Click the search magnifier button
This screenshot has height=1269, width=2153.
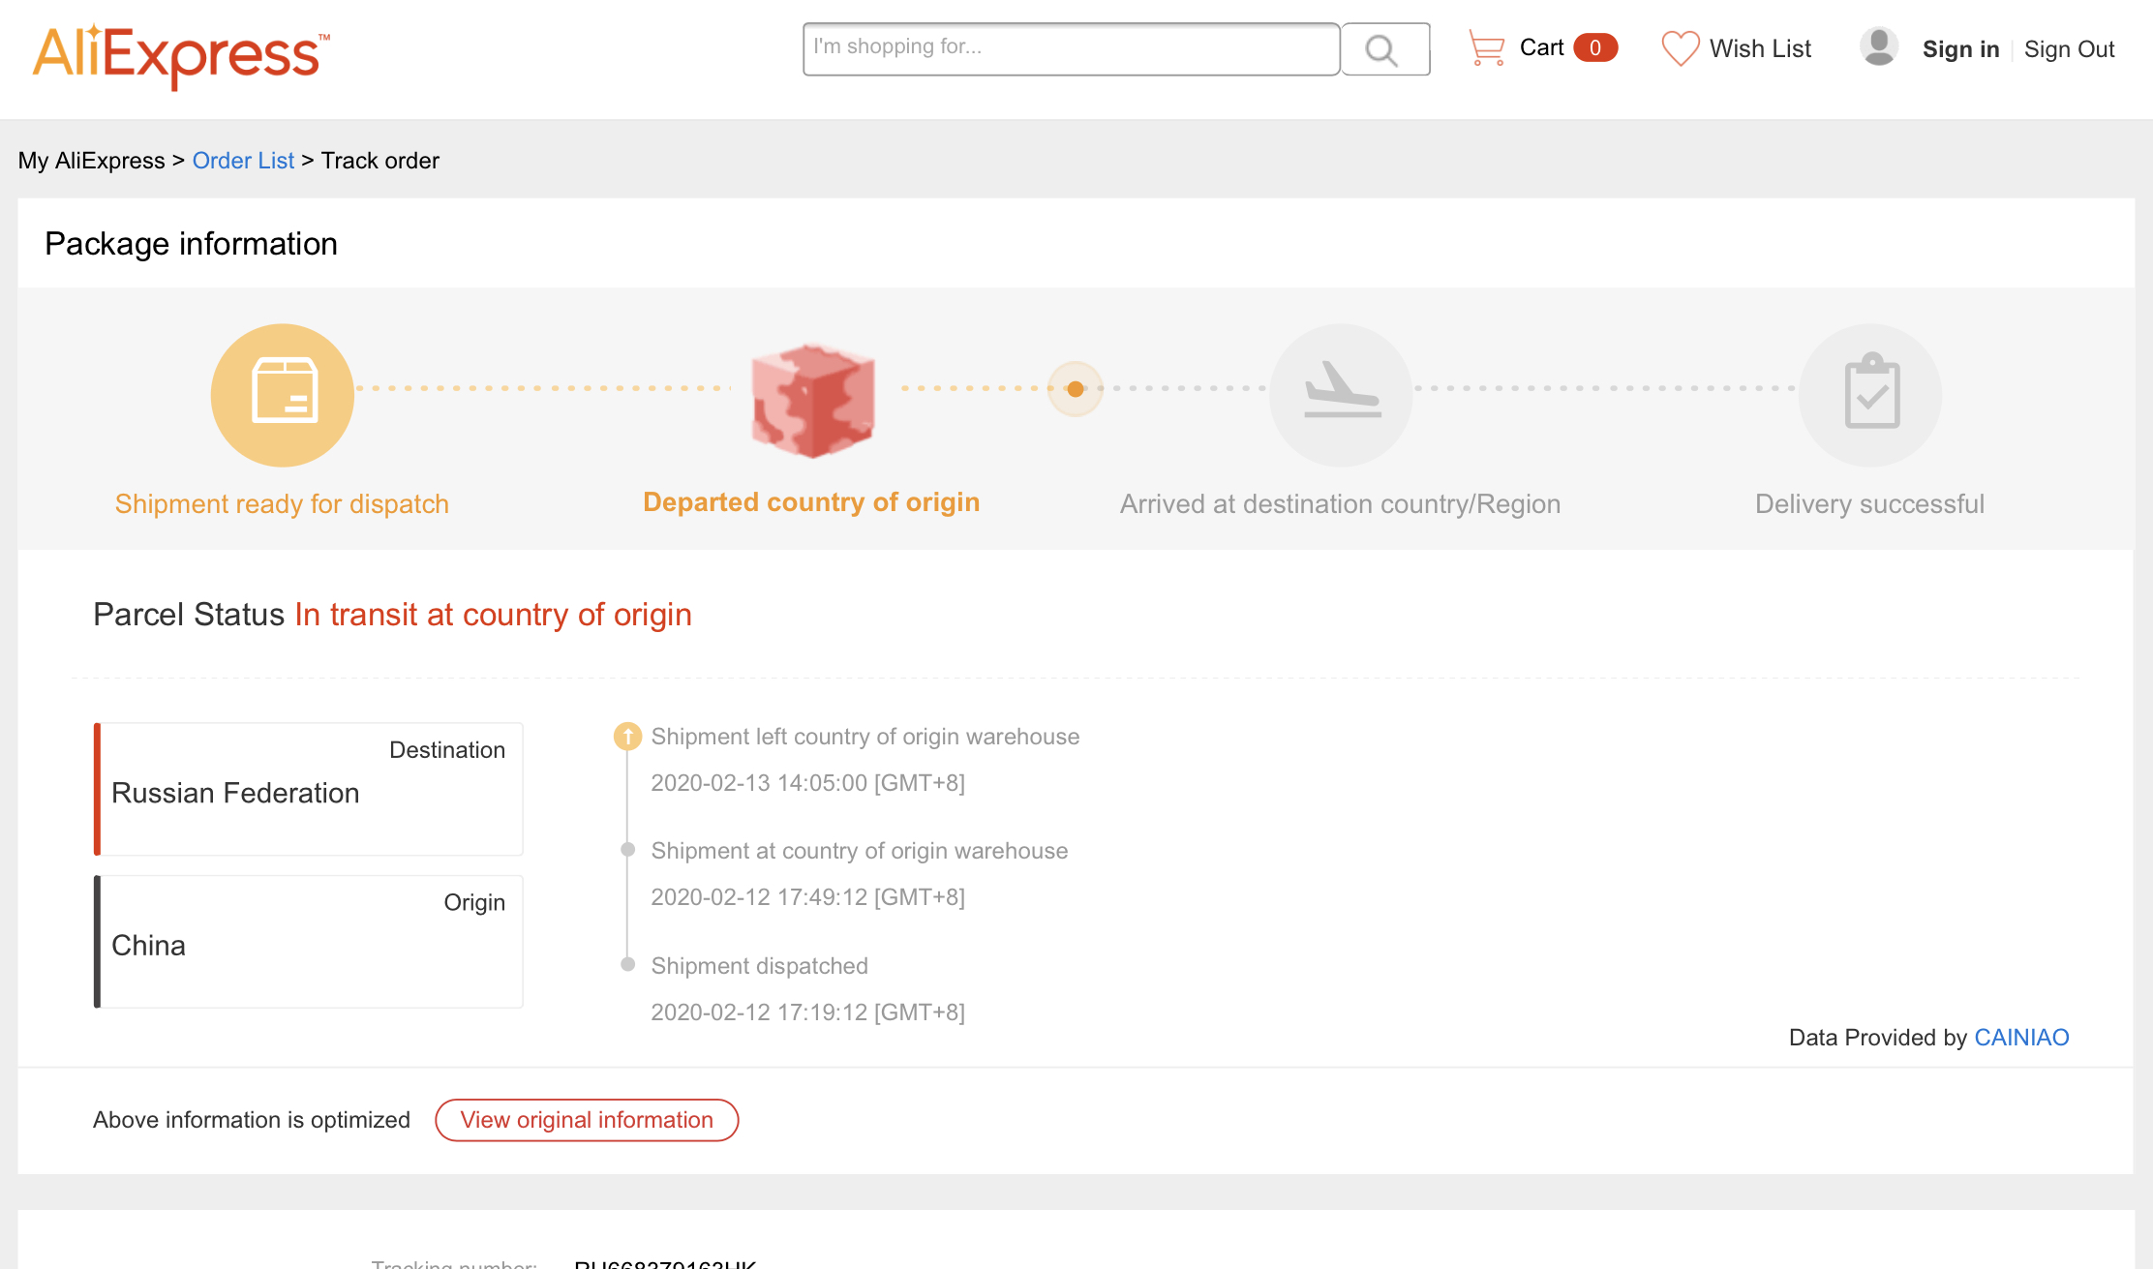[1384, 49]
